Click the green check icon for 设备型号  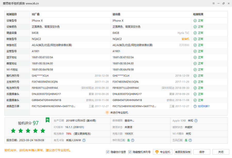click(x=195, y=21)
